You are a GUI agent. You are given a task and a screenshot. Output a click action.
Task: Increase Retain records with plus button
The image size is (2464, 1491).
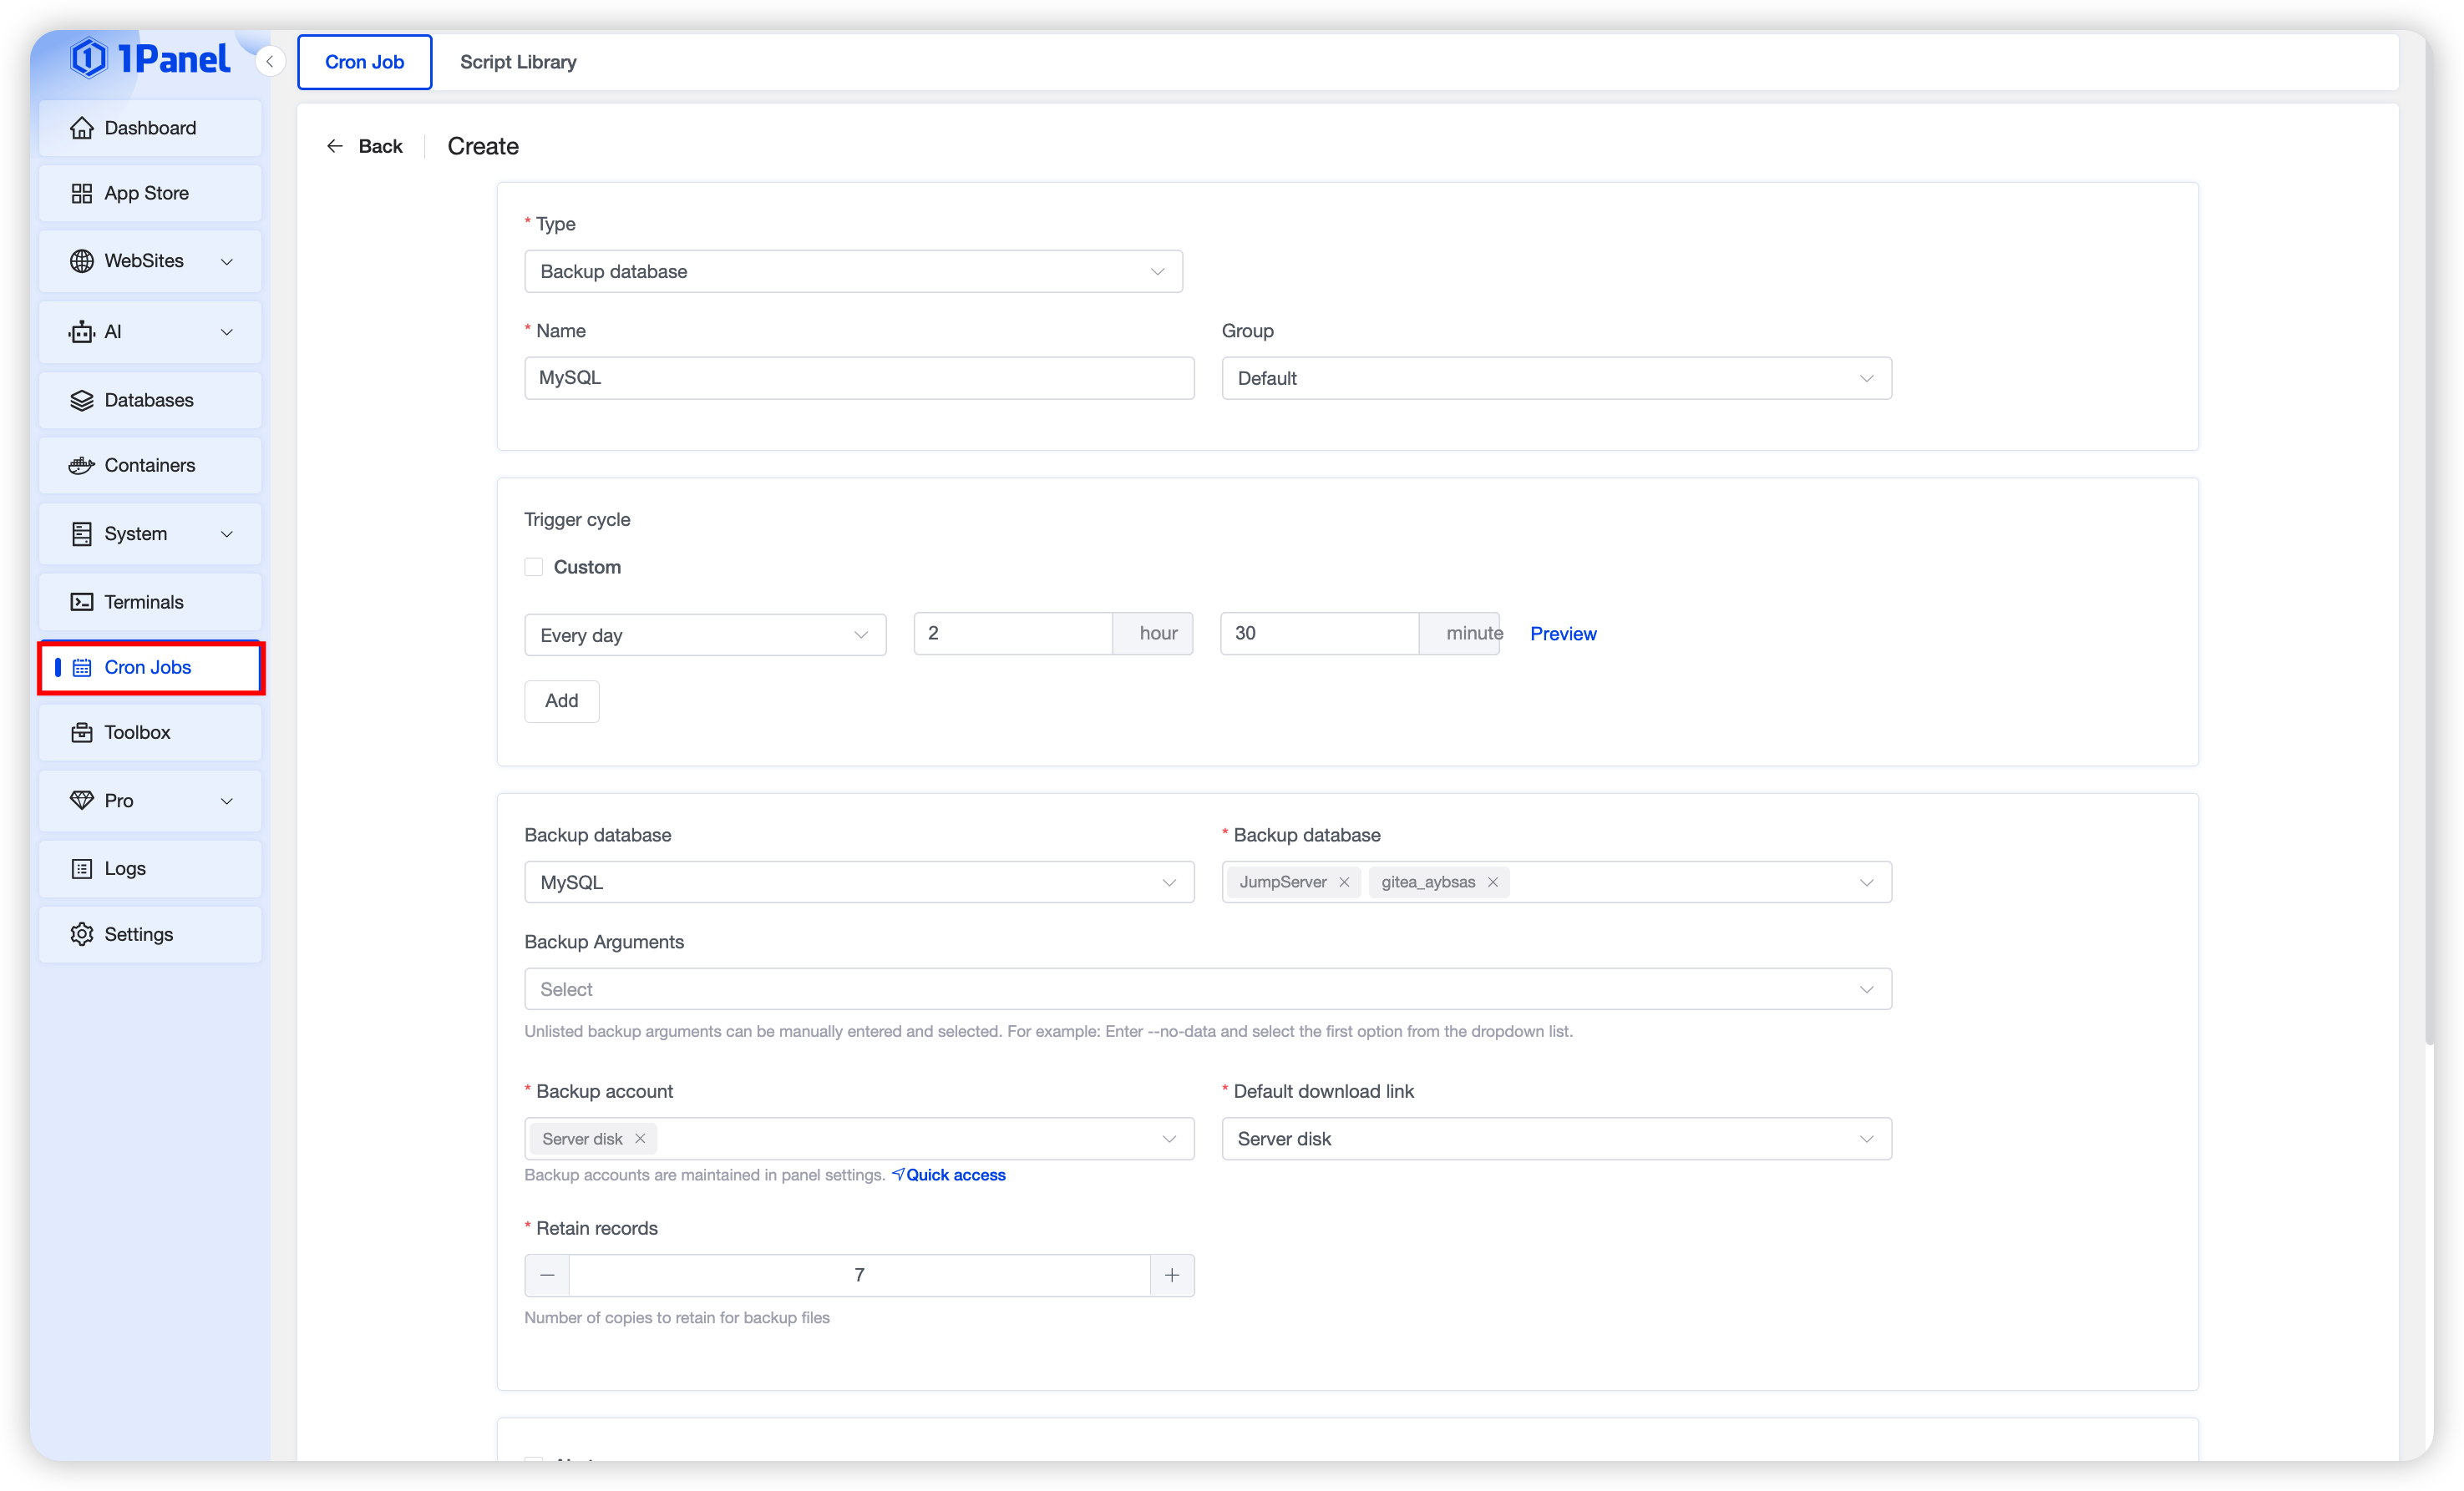pos(1172,1275)
